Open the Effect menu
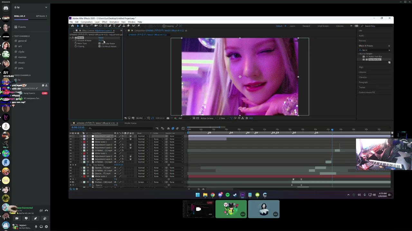Viewport: 412px width, 231px height. pos(105,22)
